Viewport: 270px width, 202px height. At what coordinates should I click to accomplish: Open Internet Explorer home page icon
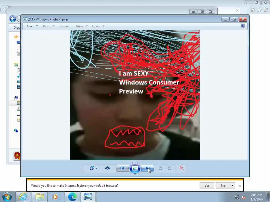pos(253,10)
